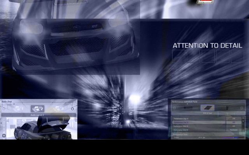Image resolution: width=249 pixels, height=155 pixels.
Task: Click the Torque stat bar
Action: (233, 138)
